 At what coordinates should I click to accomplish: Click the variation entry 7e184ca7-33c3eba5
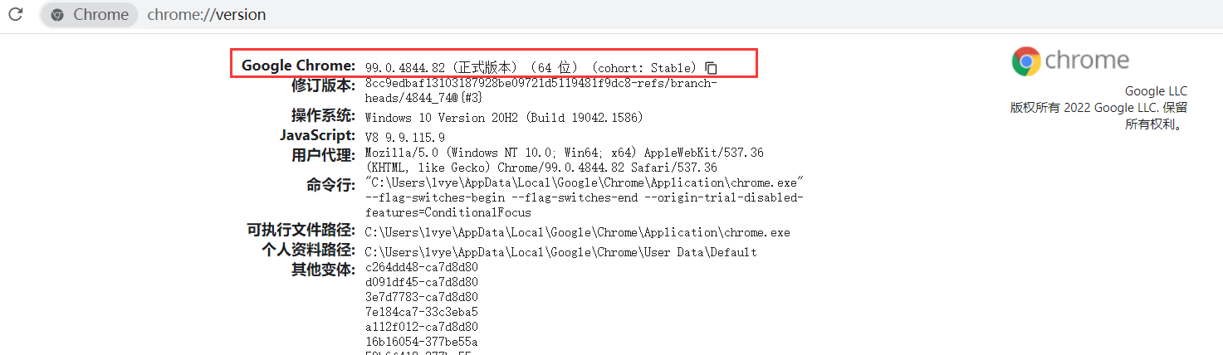pos(421,312)
